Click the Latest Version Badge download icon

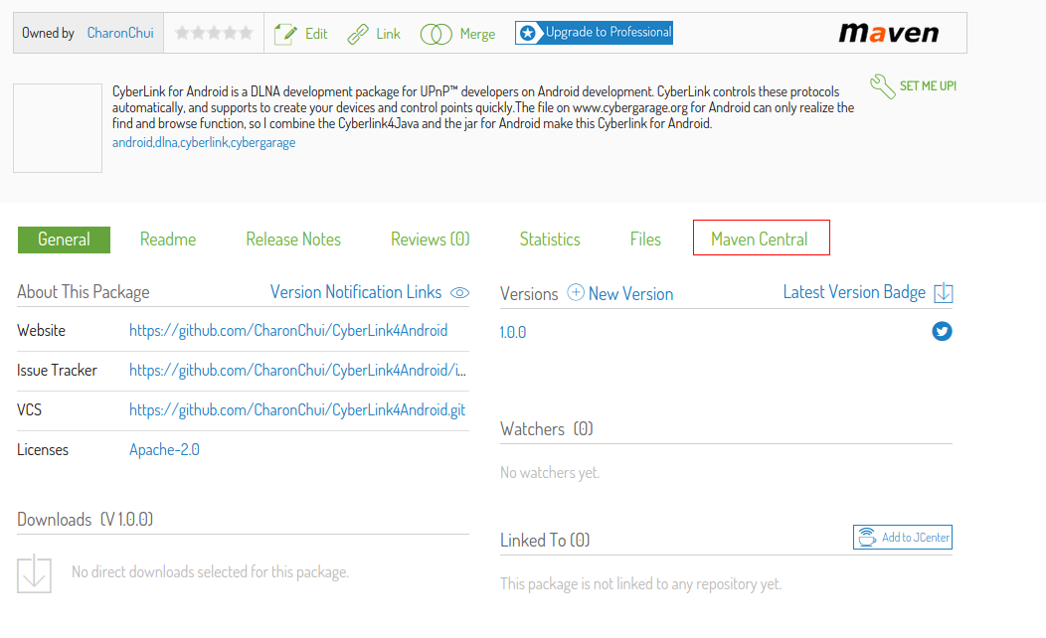(x=944, y=293)
